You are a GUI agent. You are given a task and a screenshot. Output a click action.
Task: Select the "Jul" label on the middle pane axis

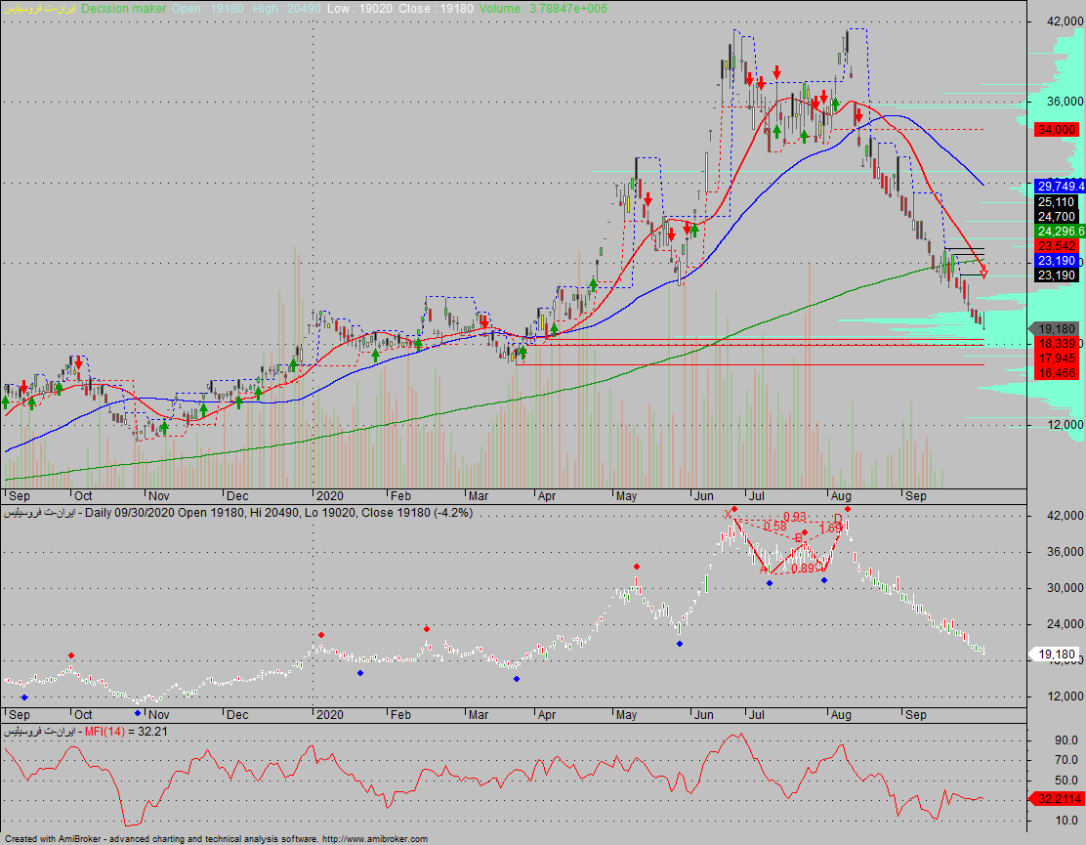[756, 715]
